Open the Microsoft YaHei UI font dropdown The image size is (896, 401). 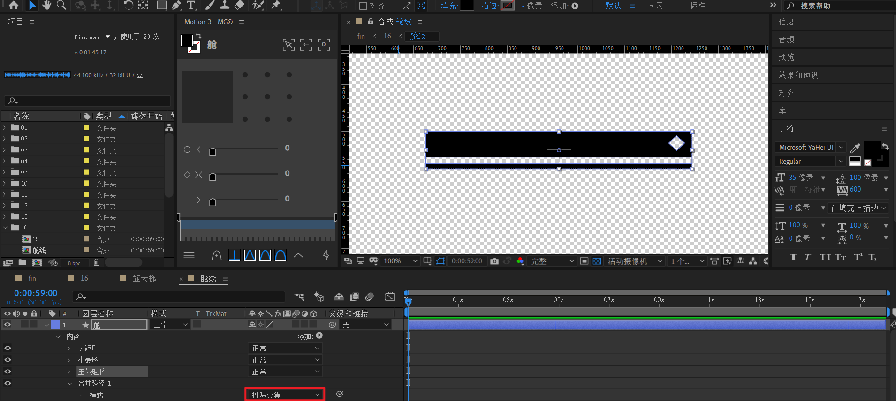tap(810, 147)
